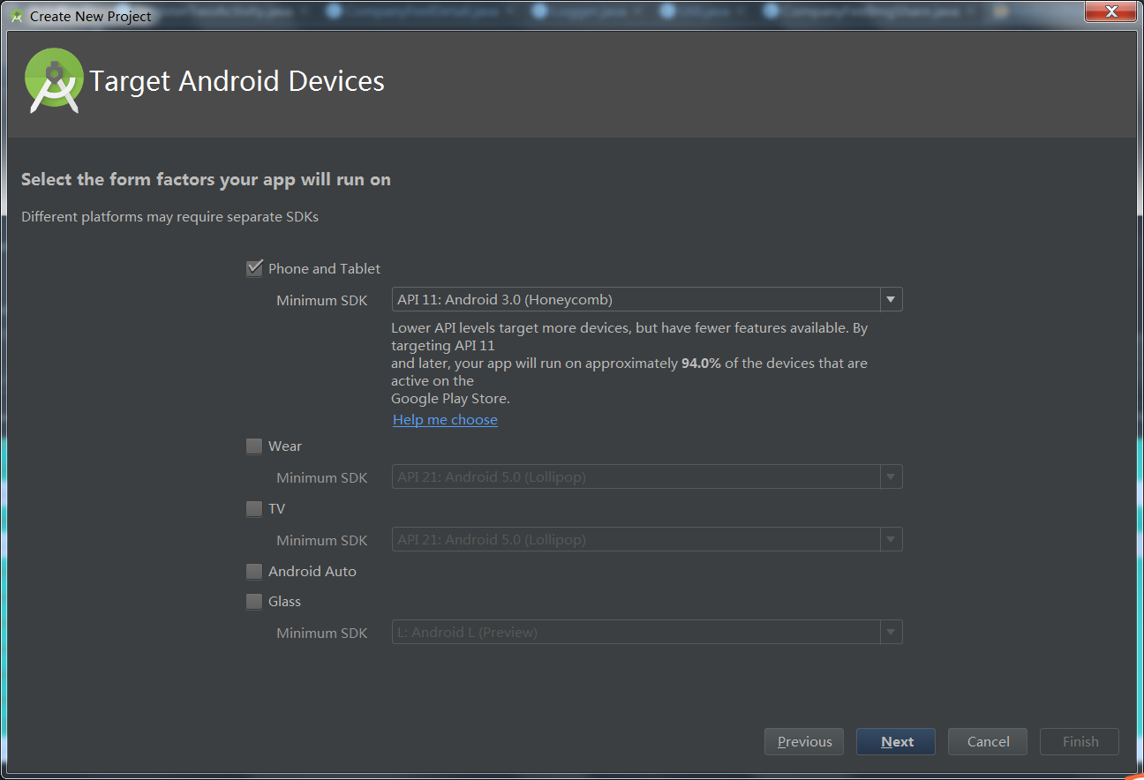Uncheck the Phone and Tablet checkbox
This screenshot has width=1144, height=780.
point(254,268)
